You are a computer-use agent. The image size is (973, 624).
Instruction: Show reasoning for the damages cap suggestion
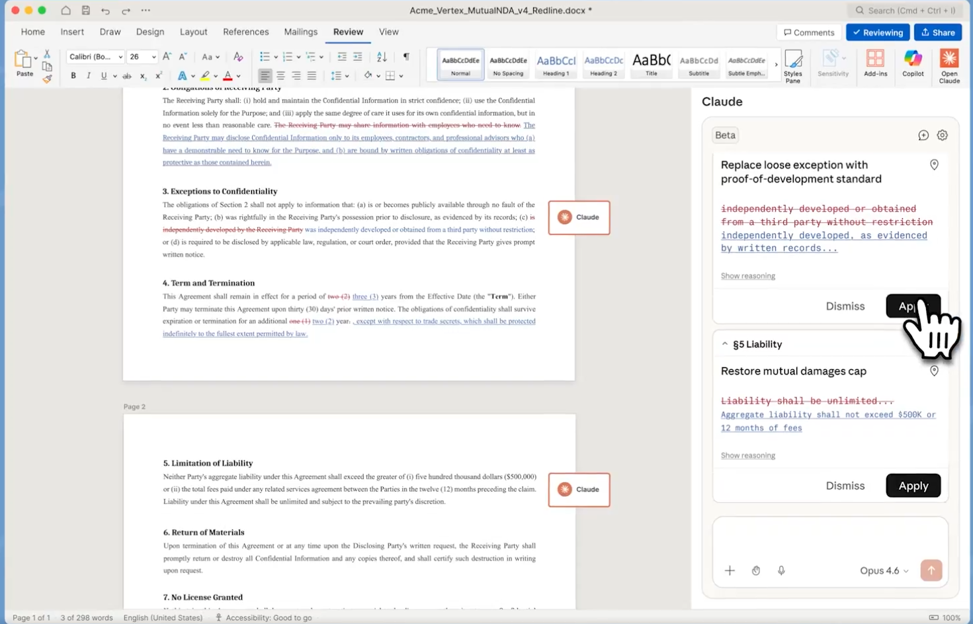click(748, 455)
